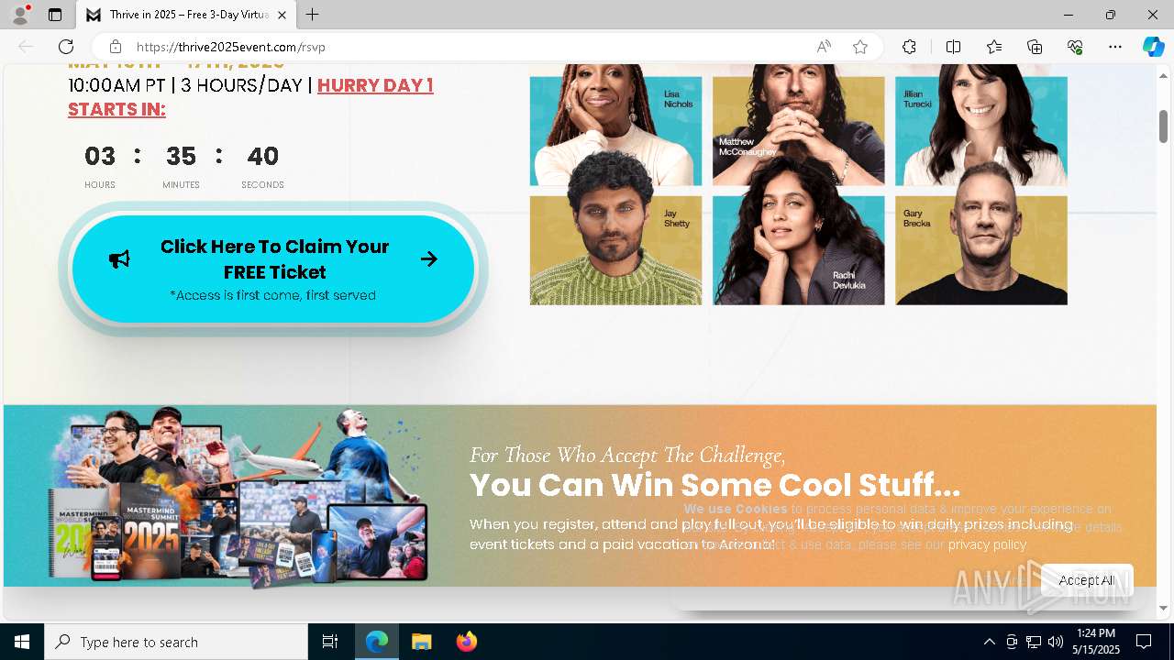Click scrollbar up arrow
Image resolution: width=1174 pixels, height=660 pixels.
point(1163,74)
